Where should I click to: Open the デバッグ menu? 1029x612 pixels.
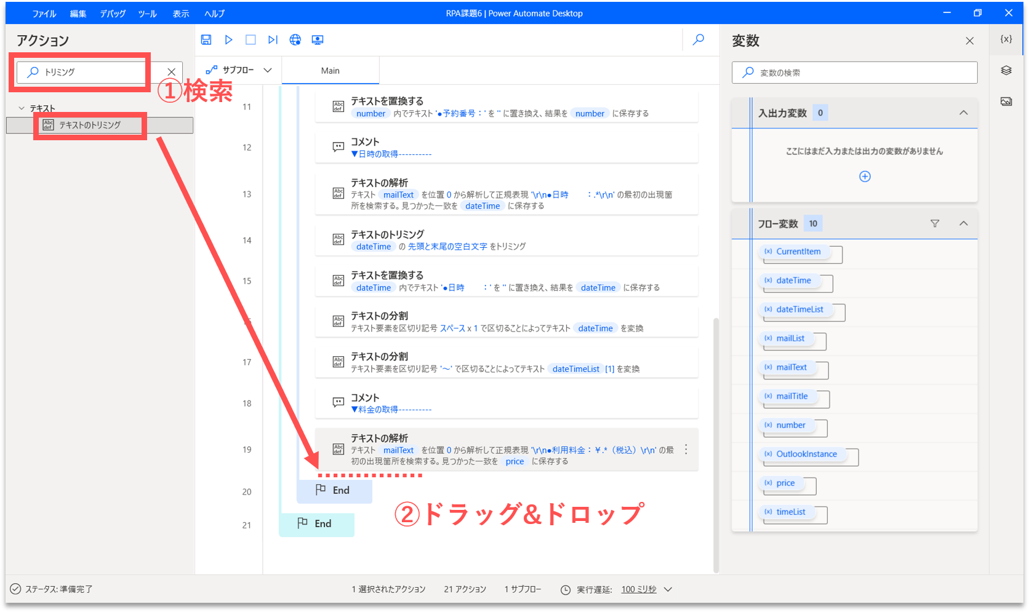pyautogui.click(x=113, y=14)
